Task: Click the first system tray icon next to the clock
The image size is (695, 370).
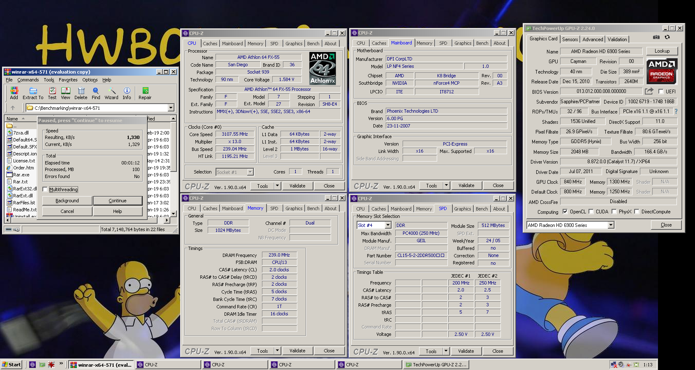Action: [614, 365]
